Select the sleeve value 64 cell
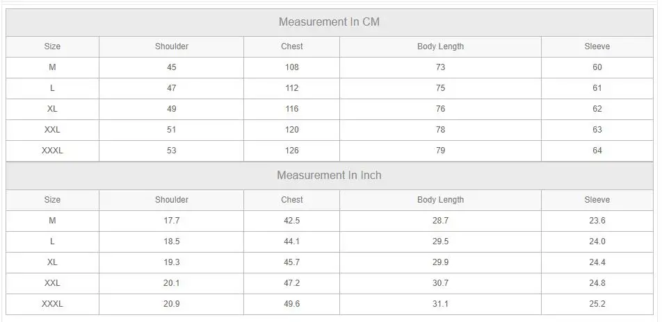This screenshot has height=322, width=662. pyautogui.click(x=597, y=151)
